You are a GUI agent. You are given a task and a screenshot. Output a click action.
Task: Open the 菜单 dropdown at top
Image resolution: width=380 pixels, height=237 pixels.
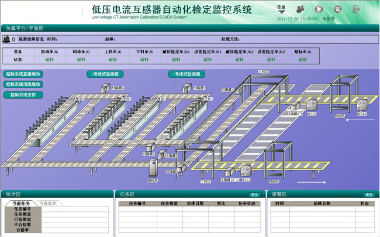click(x=281, y=9)
